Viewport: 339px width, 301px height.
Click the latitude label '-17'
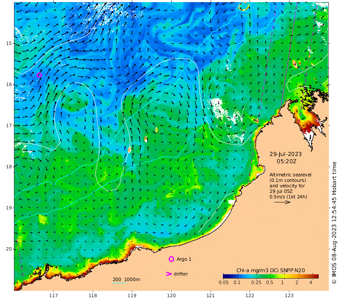pyautogui.click(x=8, y=125)
